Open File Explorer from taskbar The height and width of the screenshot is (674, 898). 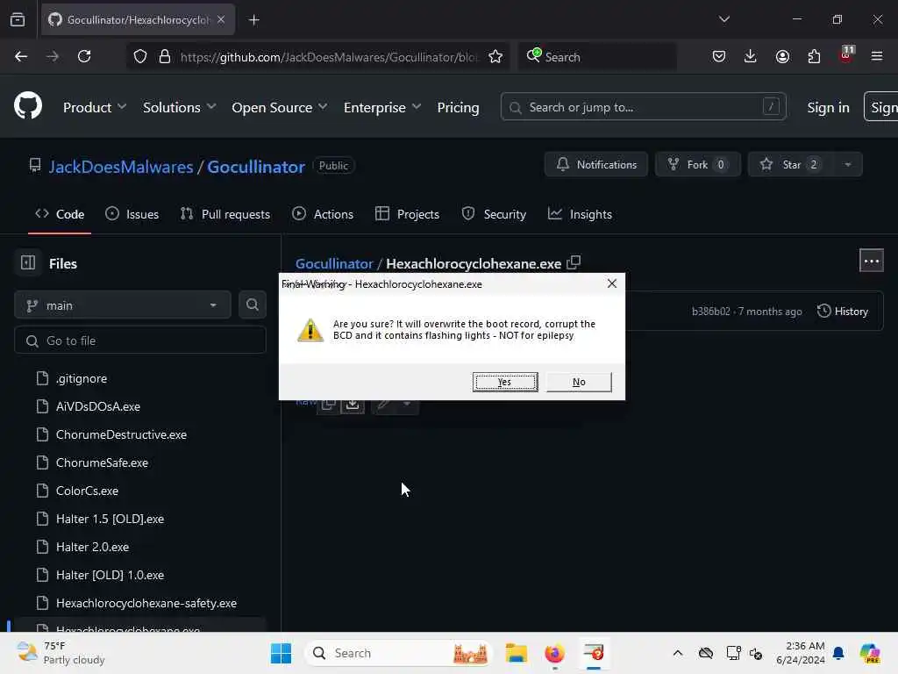pos(516,653)
